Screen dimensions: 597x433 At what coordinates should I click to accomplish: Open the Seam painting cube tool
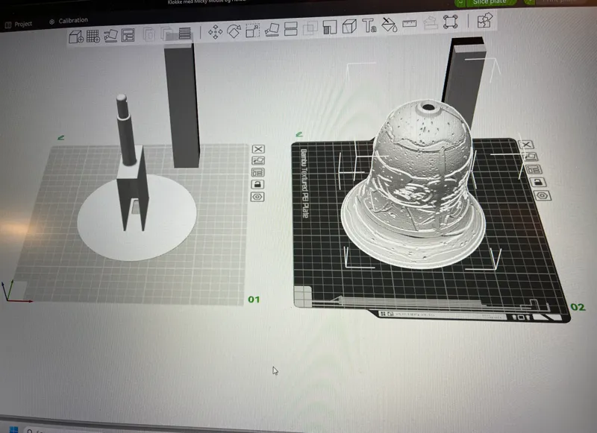[349, 26]
